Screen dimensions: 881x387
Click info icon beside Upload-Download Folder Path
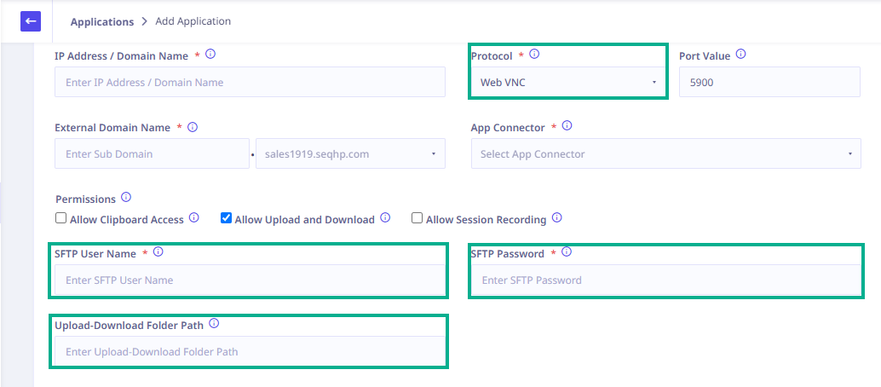[x=214, y=324]
